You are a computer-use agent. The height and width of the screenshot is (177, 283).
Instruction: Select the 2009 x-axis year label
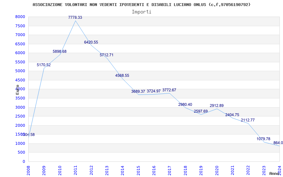tap(44, 170)
